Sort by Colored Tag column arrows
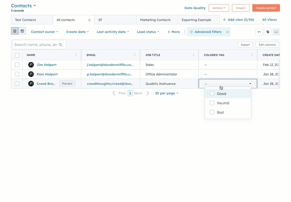 (x=252, y=55)
